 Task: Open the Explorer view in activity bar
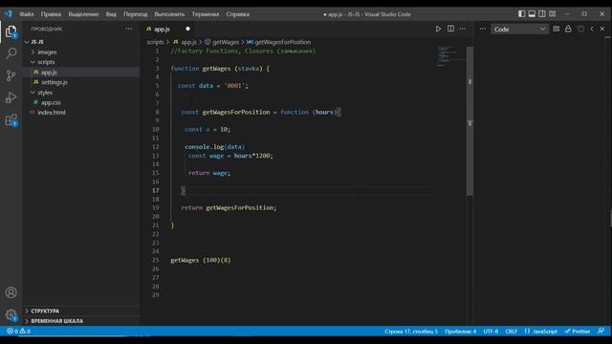[x=11, y=32]
